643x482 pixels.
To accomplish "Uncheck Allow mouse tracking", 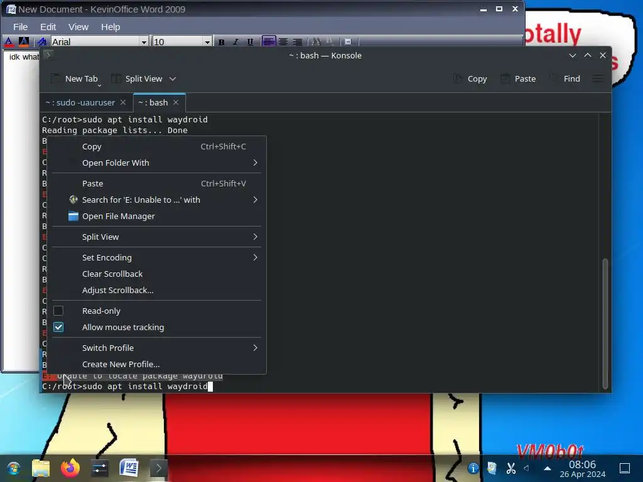I will [x=58, y=327].
